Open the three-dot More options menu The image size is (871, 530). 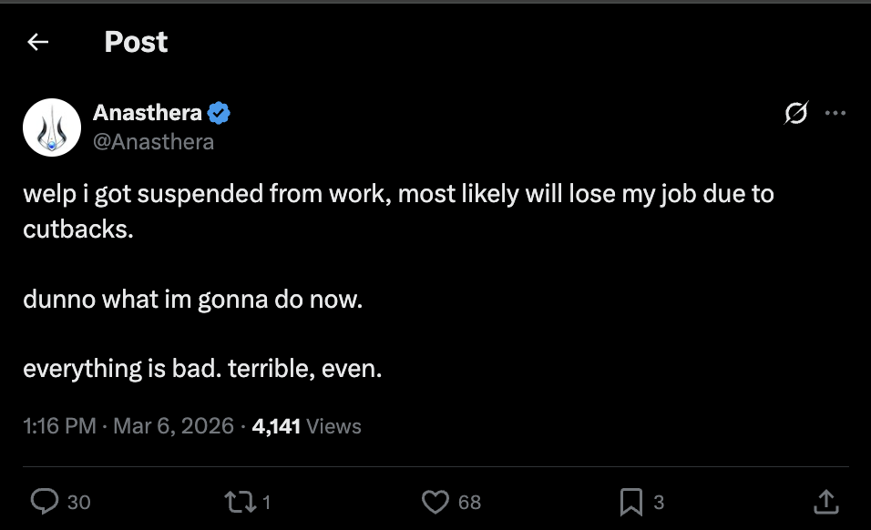(x=835, y=113)
